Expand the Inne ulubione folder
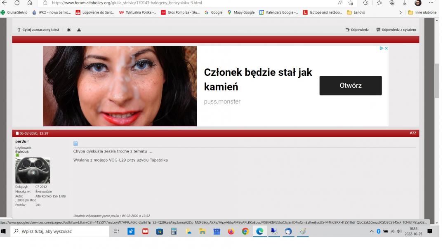This screenshot has width=443, height=249. pos(422,12)
